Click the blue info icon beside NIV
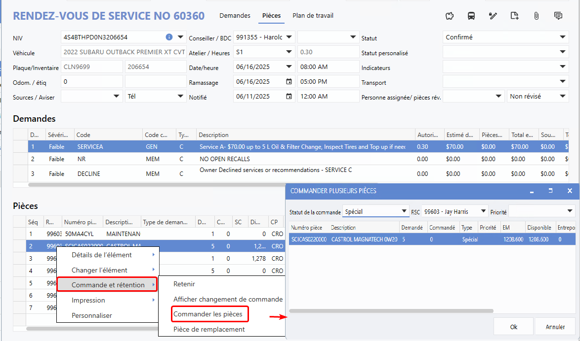 pos(169,37)
